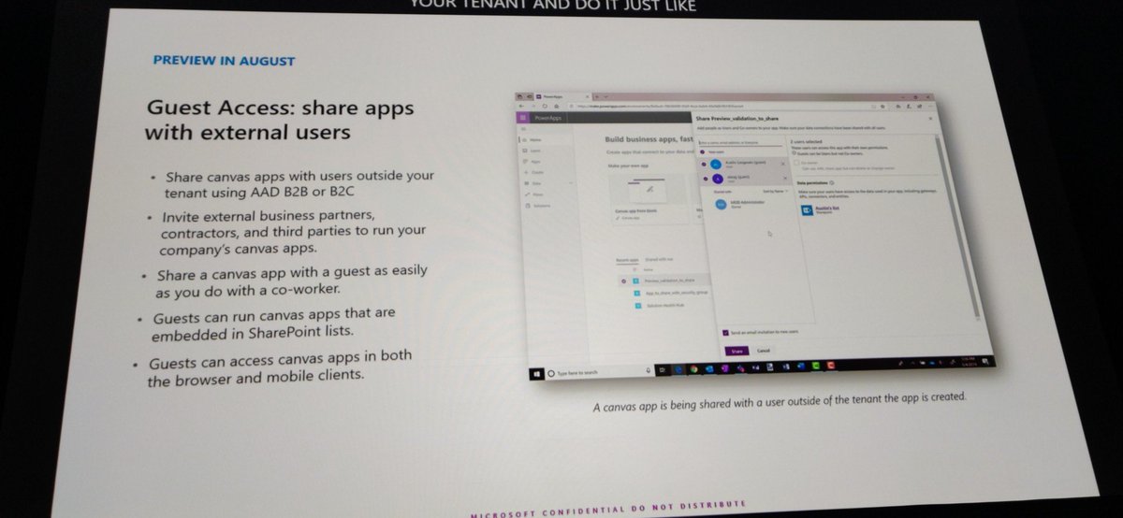Click the browser back arrow

pyautogui.click(x=521, y=106)
